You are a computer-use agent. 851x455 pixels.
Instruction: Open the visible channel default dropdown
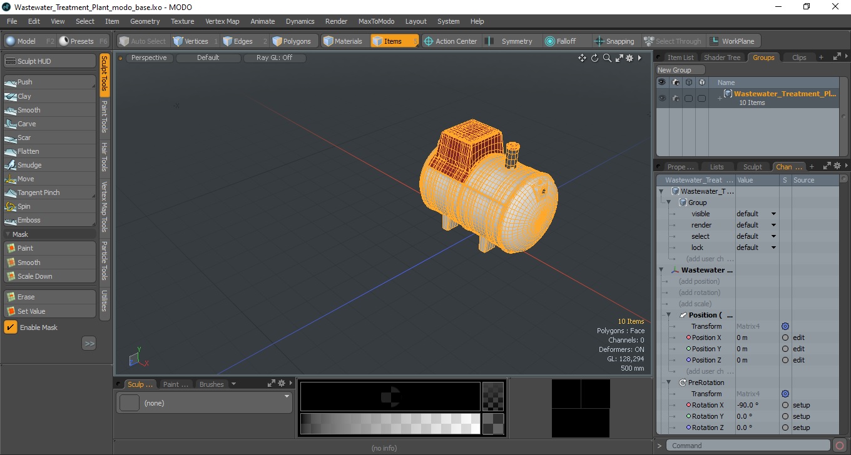coord(757,214)
